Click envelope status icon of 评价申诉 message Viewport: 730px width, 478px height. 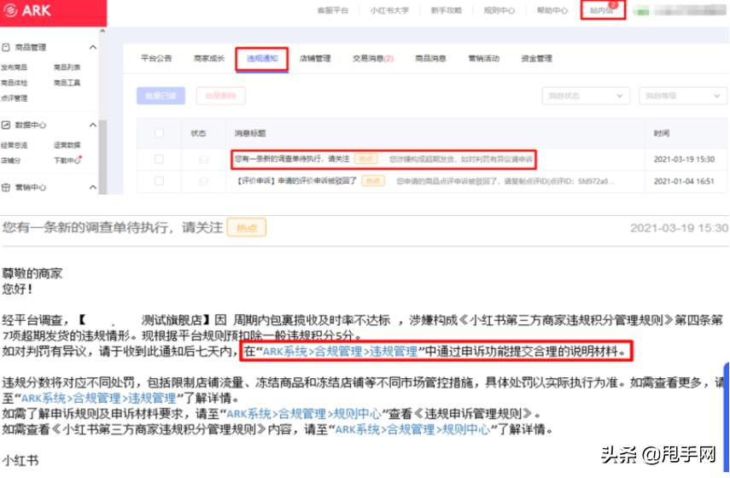coord(203,181)
